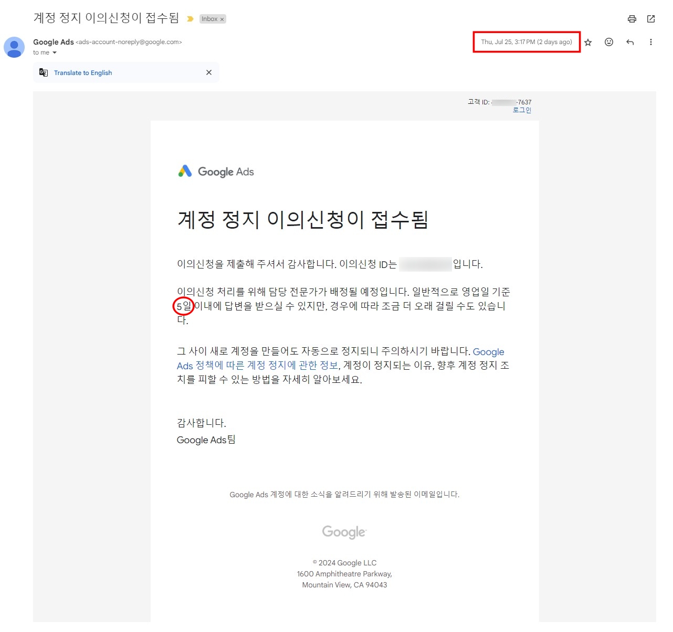This screenshot has width=673, height=632.
Task: Click the 1600 Amphitheatre Parkway address line
Action: (344, 574)
